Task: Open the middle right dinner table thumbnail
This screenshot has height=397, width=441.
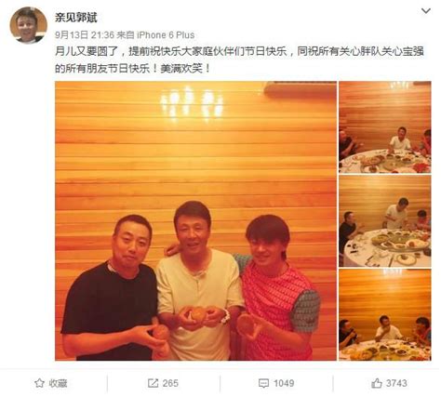Action: [x=385, y=221]
